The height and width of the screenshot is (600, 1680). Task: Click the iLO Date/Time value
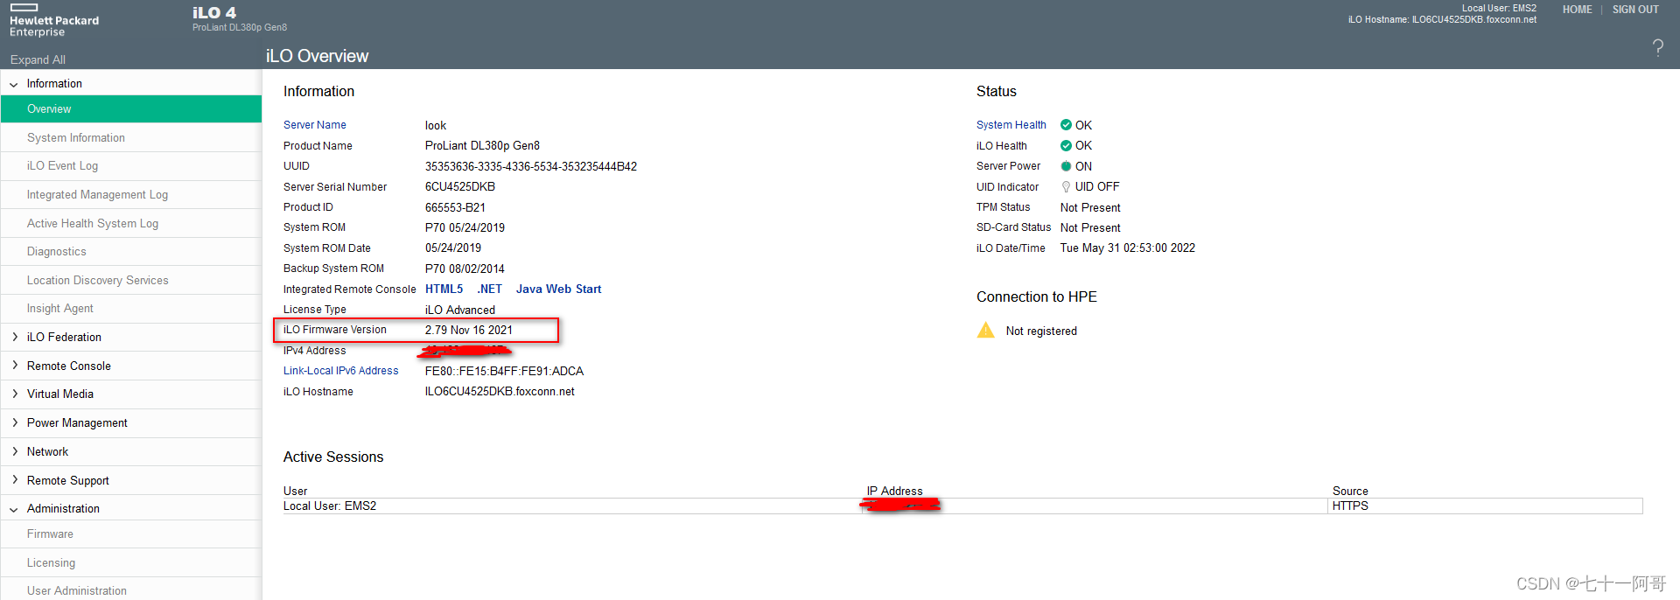pos(1127,248)
